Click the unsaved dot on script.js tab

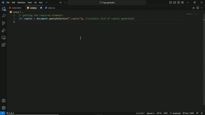coord(41,8)
